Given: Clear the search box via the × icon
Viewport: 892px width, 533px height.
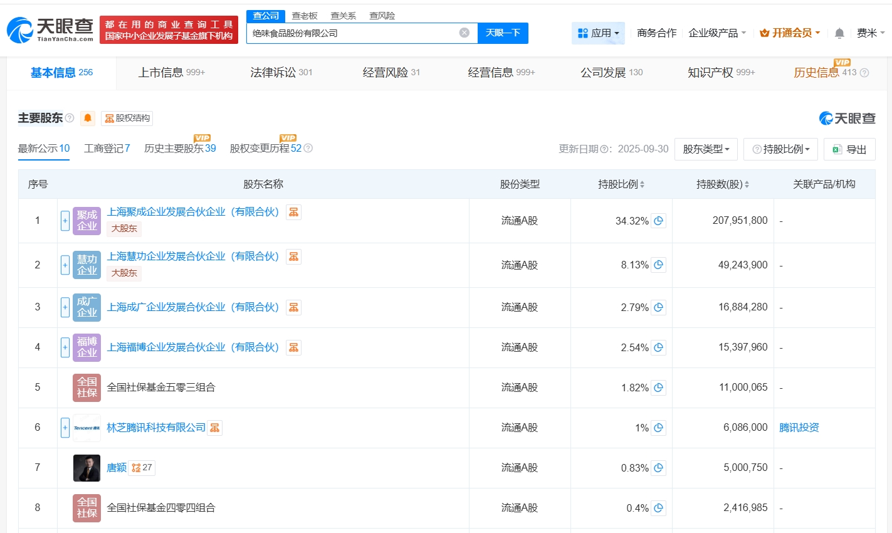Looking at the screenshot, I should [x=463, y=33].
